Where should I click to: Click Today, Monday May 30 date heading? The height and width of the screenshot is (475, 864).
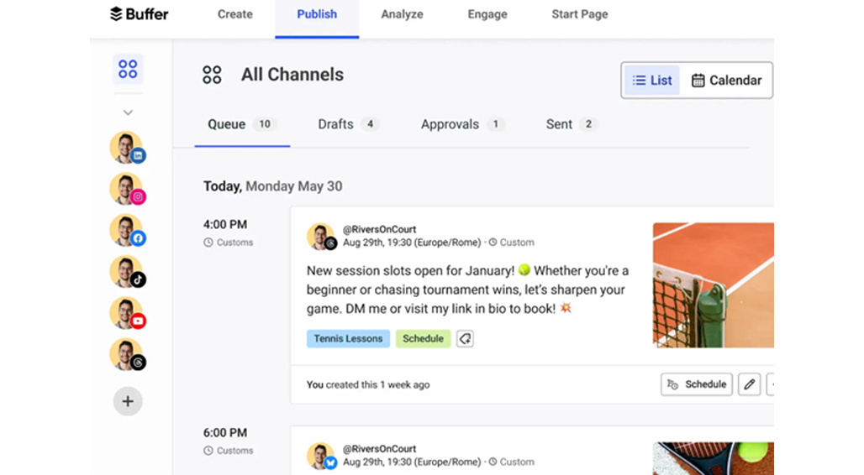point(273,186)
